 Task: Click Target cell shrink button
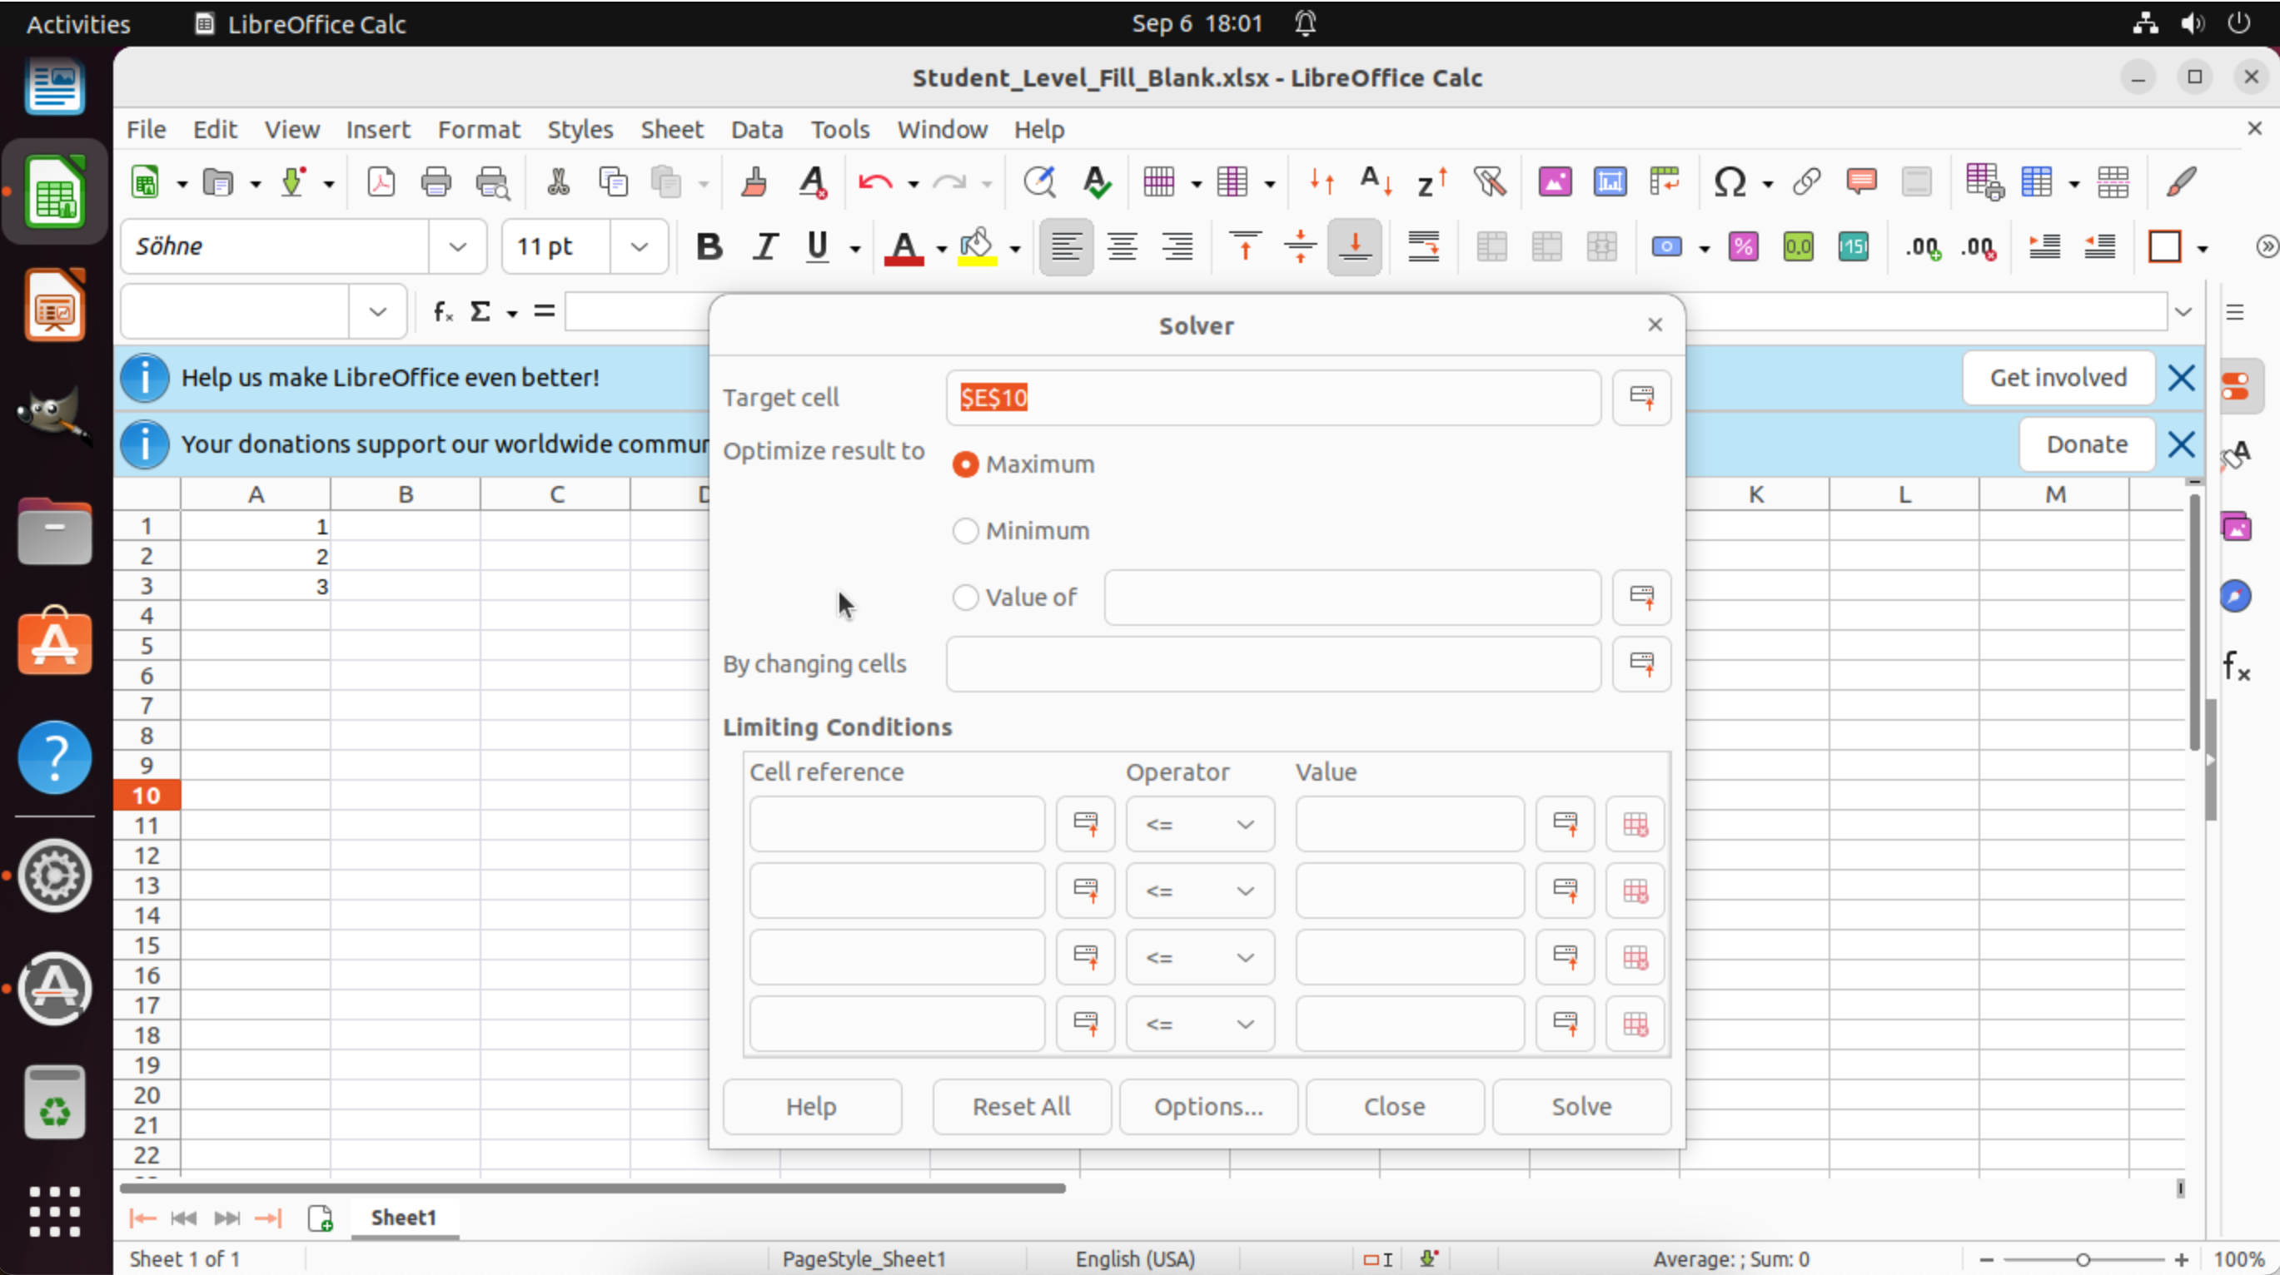coord(1641,397)
